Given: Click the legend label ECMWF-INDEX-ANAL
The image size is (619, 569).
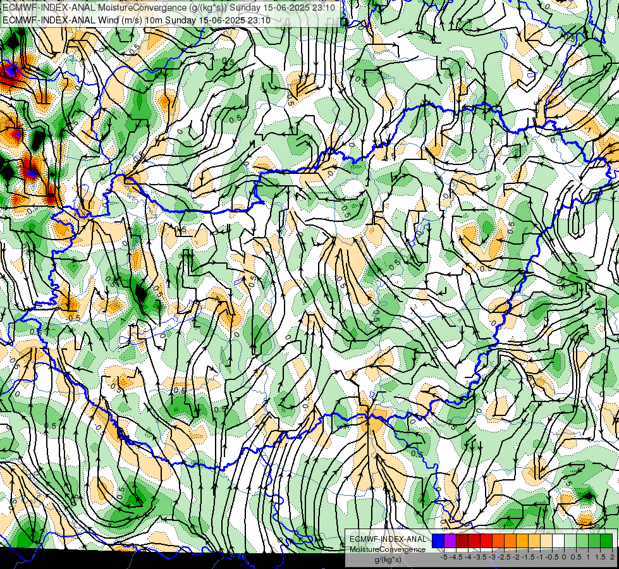Looking at the screenshot, I should (388, 539).
